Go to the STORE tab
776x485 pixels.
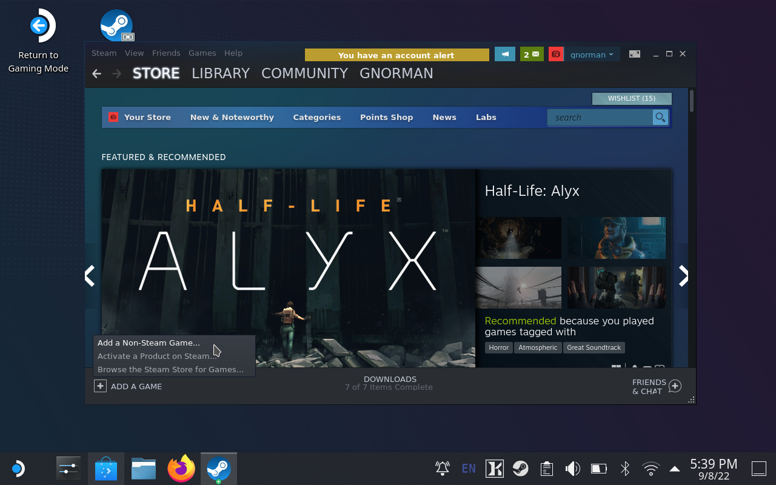click(x=156, y=73)
